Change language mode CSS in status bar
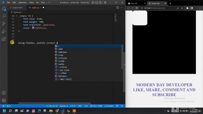Image resolution: width=203 pixels, height=114 pixels. [86, 106]
